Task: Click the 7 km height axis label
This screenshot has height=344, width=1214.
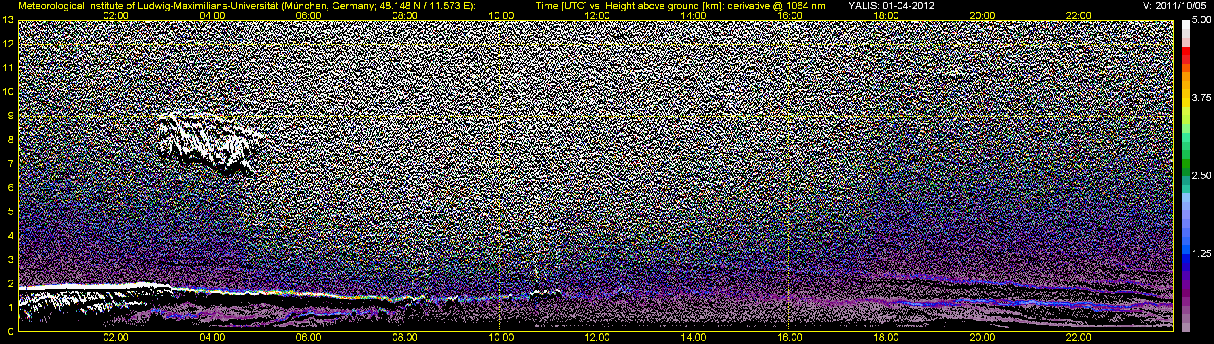Action: 11,164
